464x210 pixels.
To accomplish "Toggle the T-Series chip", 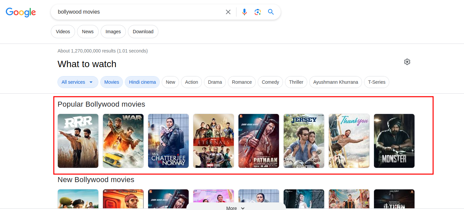I will (377, 82).
